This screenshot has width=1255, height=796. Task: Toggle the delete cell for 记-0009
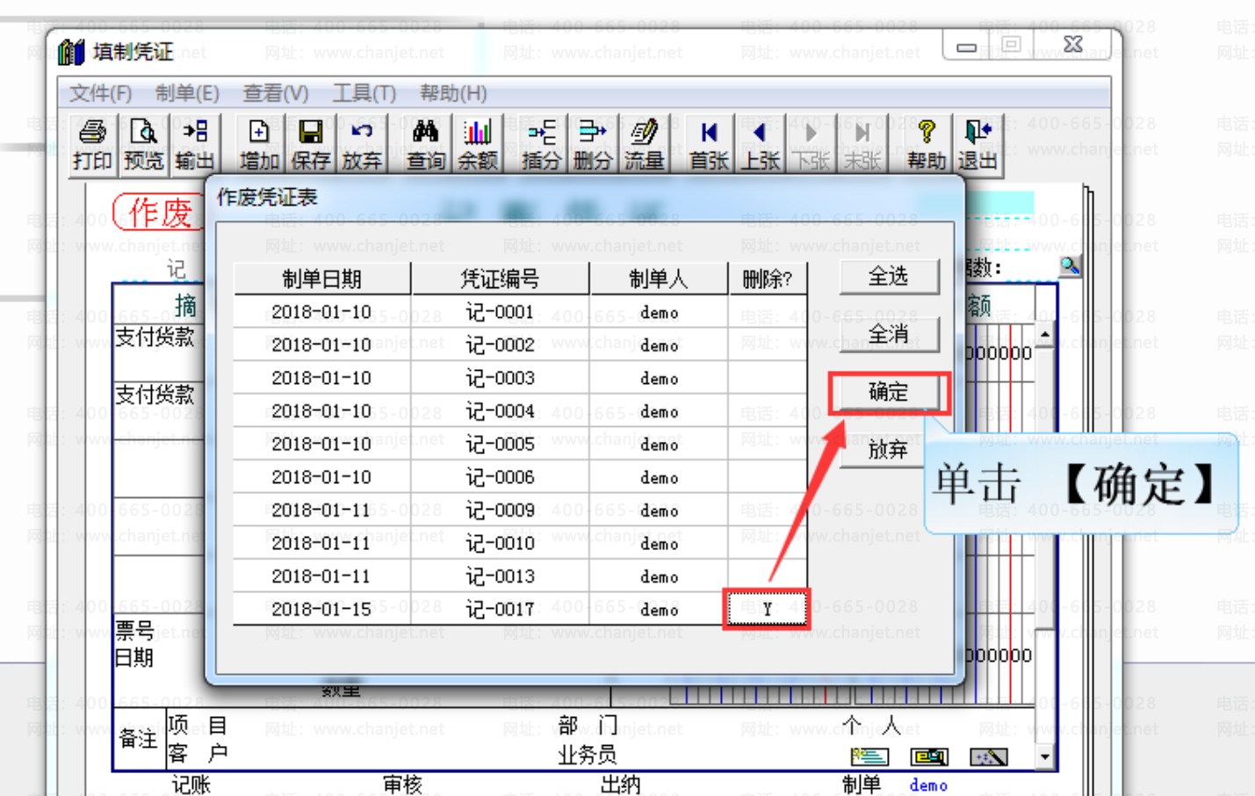click(x=768, y=510)
